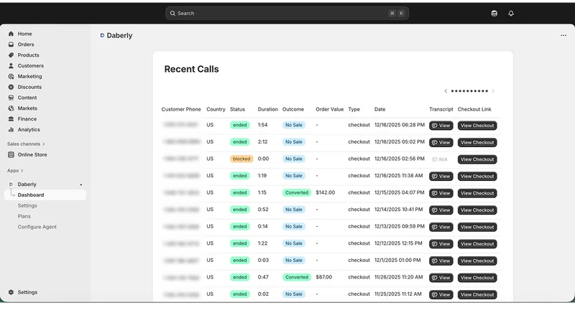This screenshot has width=575, height=323.
Task: View Checkout for the blocked call
Action: (x=477, y=159)
